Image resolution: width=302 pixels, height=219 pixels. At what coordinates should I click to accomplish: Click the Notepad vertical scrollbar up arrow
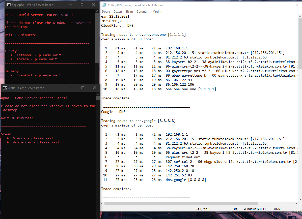click(300, 16)
